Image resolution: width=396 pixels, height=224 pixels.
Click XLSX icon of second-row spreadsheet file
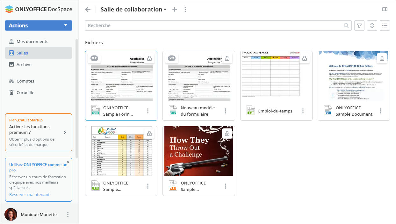[96, 186]
